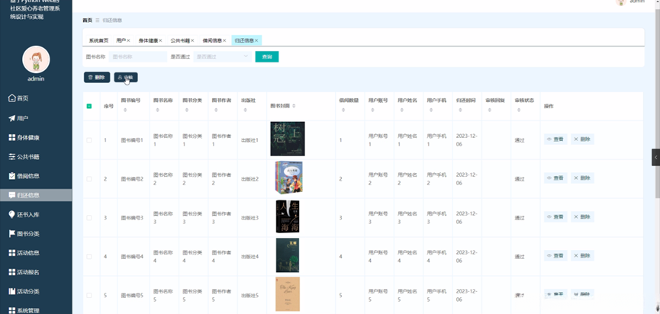Check the checkbox for row 图书编号2
Screen dimensions: 660x314
(89, 178)
